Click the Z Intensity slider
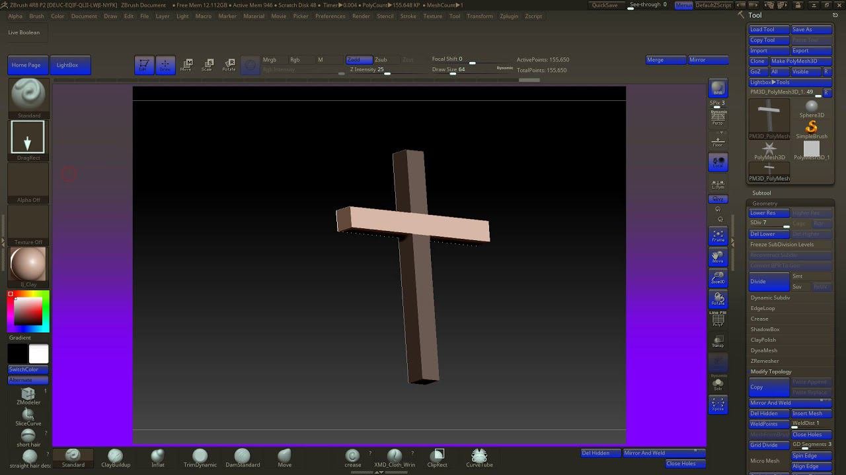The width and height of the screenshot is (846, 475). pyautogui.click(x=370, y=70)
